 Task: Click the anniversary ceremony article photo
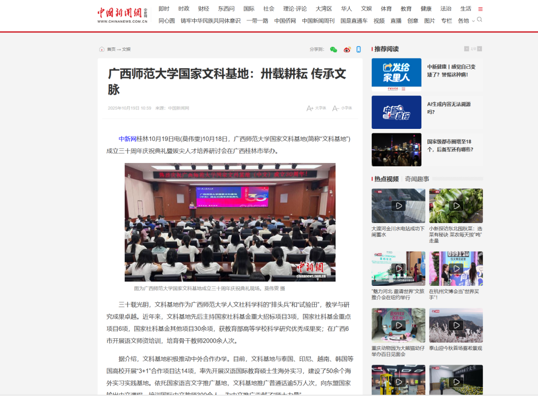tap(230, 222)
